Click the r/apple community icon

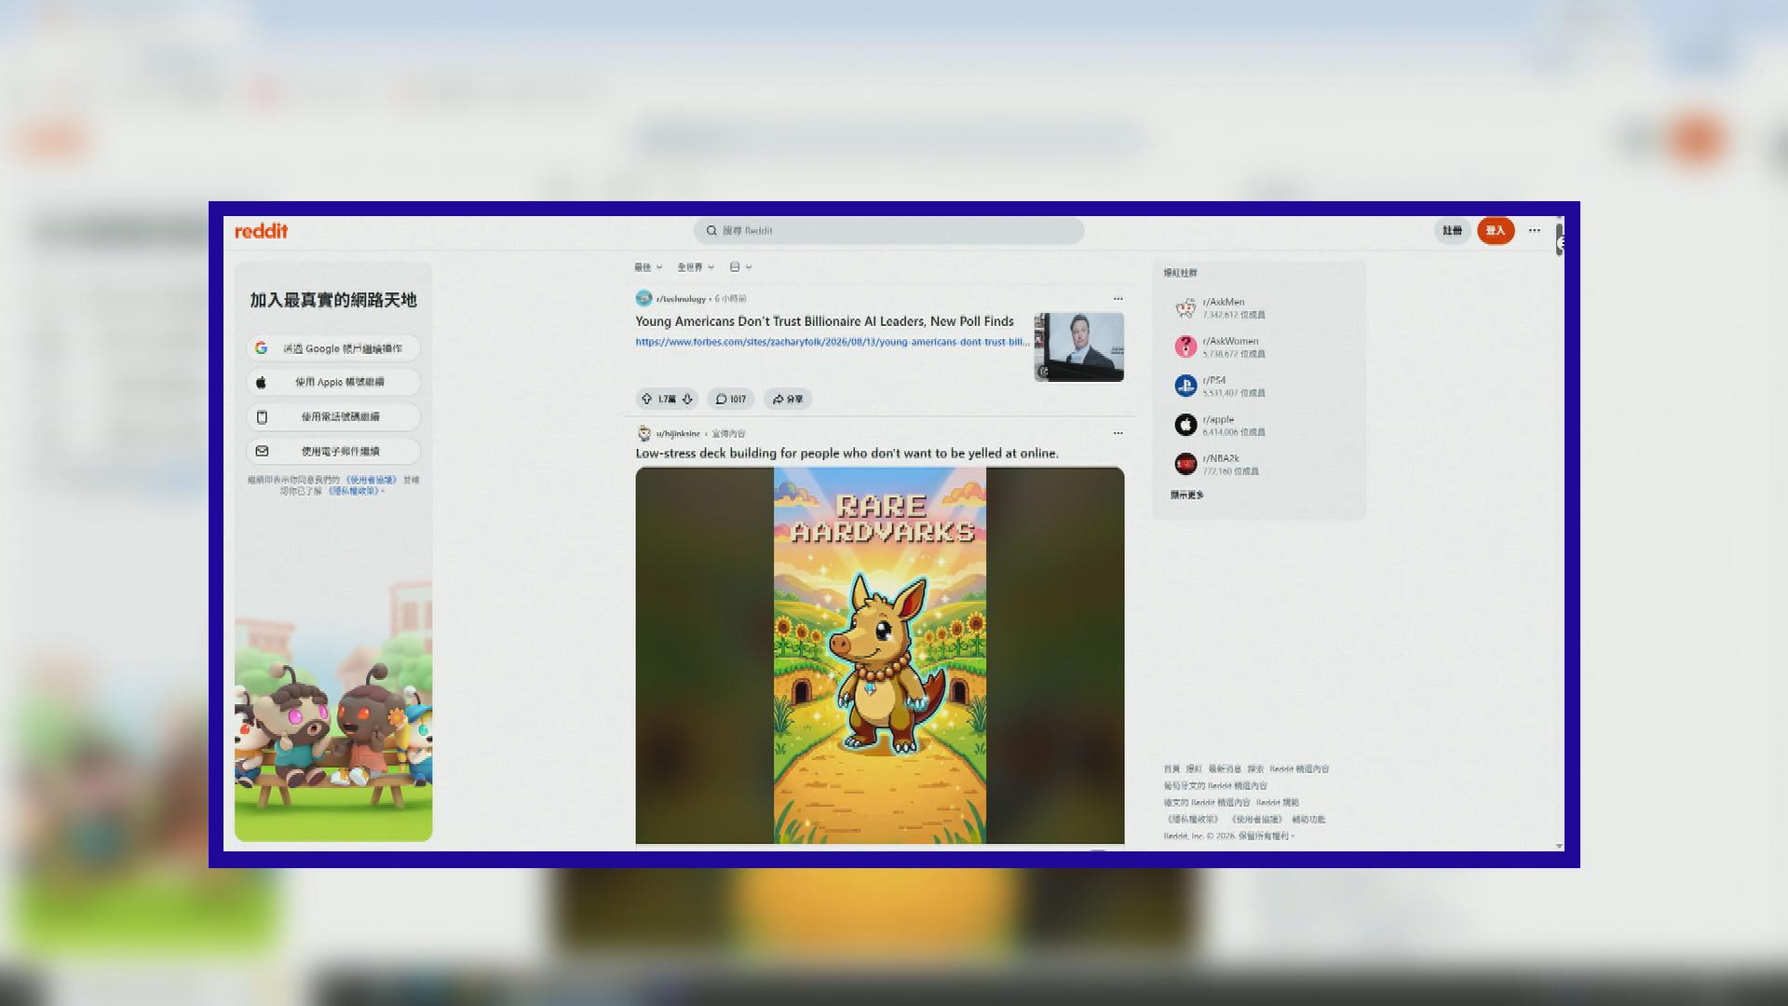[x=1185, y=425]
